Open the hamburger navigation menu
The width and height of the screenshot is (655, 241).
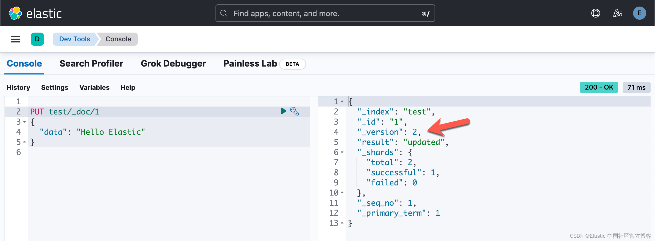pyautogui.click(x=15, y=39)
